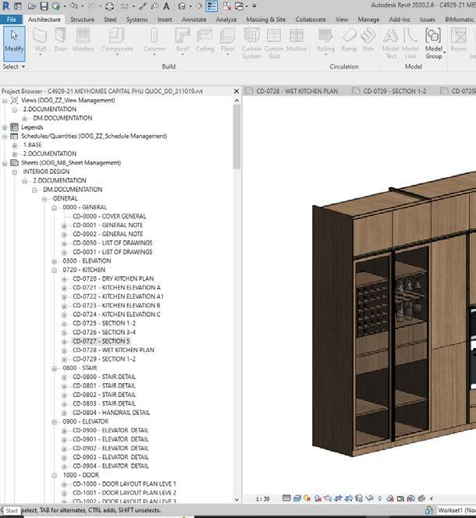
Task: Select sheet CD-0800 - STAIR DETAIL
Action: pos(104,377)
